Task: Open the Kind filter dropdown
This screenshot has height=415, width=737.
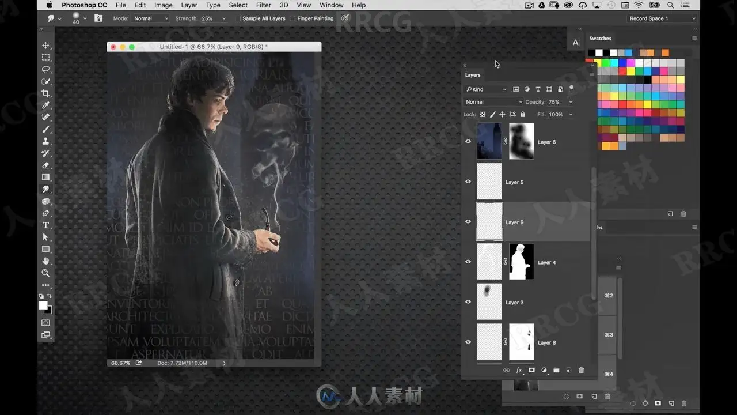Action: [x=486, y=89]
